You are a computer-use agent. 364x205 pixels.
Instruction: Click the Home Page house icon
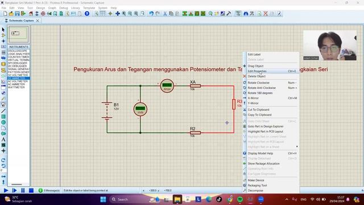point(31,14)
